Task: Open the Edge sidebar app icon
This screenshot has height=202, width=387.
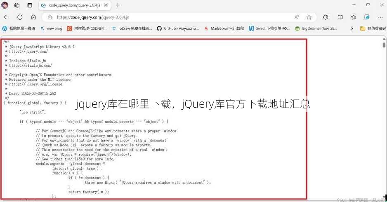Action: click(367, 17)
